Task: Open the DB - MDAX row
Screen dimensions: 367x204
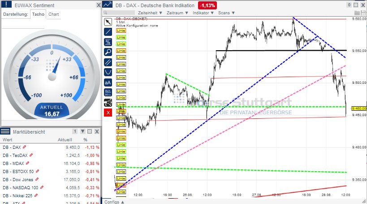Action: 50,163
